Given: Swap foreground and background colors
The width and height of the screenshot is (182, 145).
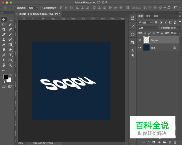Looking at the screenshot, I should click(11, 75).
